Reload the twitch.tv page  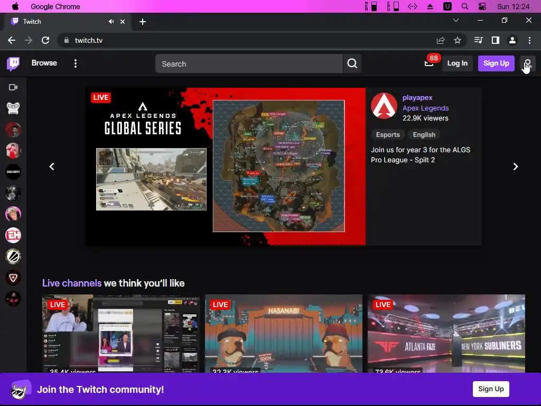coord(45,40)
